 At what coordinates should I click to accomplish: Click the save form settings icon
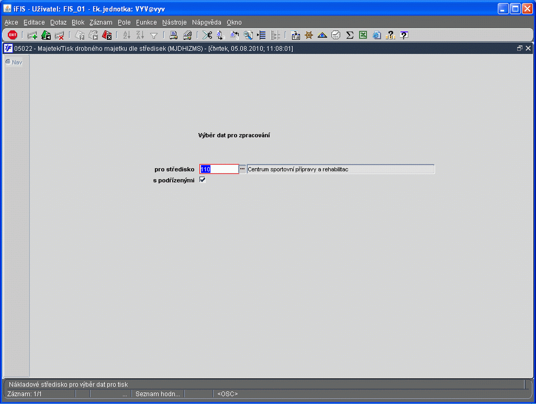[x=295, y=36]
